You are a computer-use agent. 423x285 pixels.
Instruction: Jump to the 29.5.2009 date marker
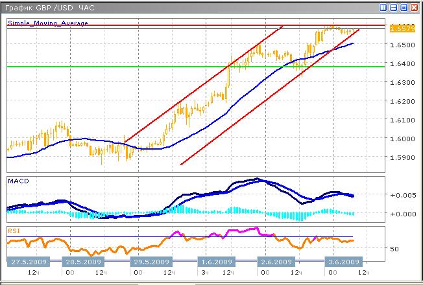click(151, 262)
